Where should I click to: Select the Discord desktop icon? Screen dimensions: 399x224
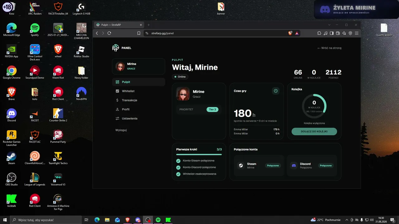[x=12, y=115]
